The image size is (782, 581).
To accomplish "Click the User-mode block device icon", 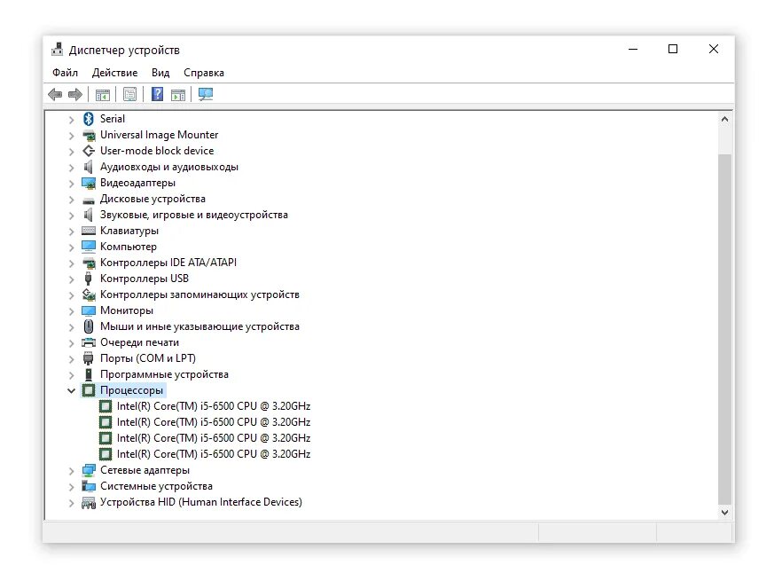I will point(89,151).
